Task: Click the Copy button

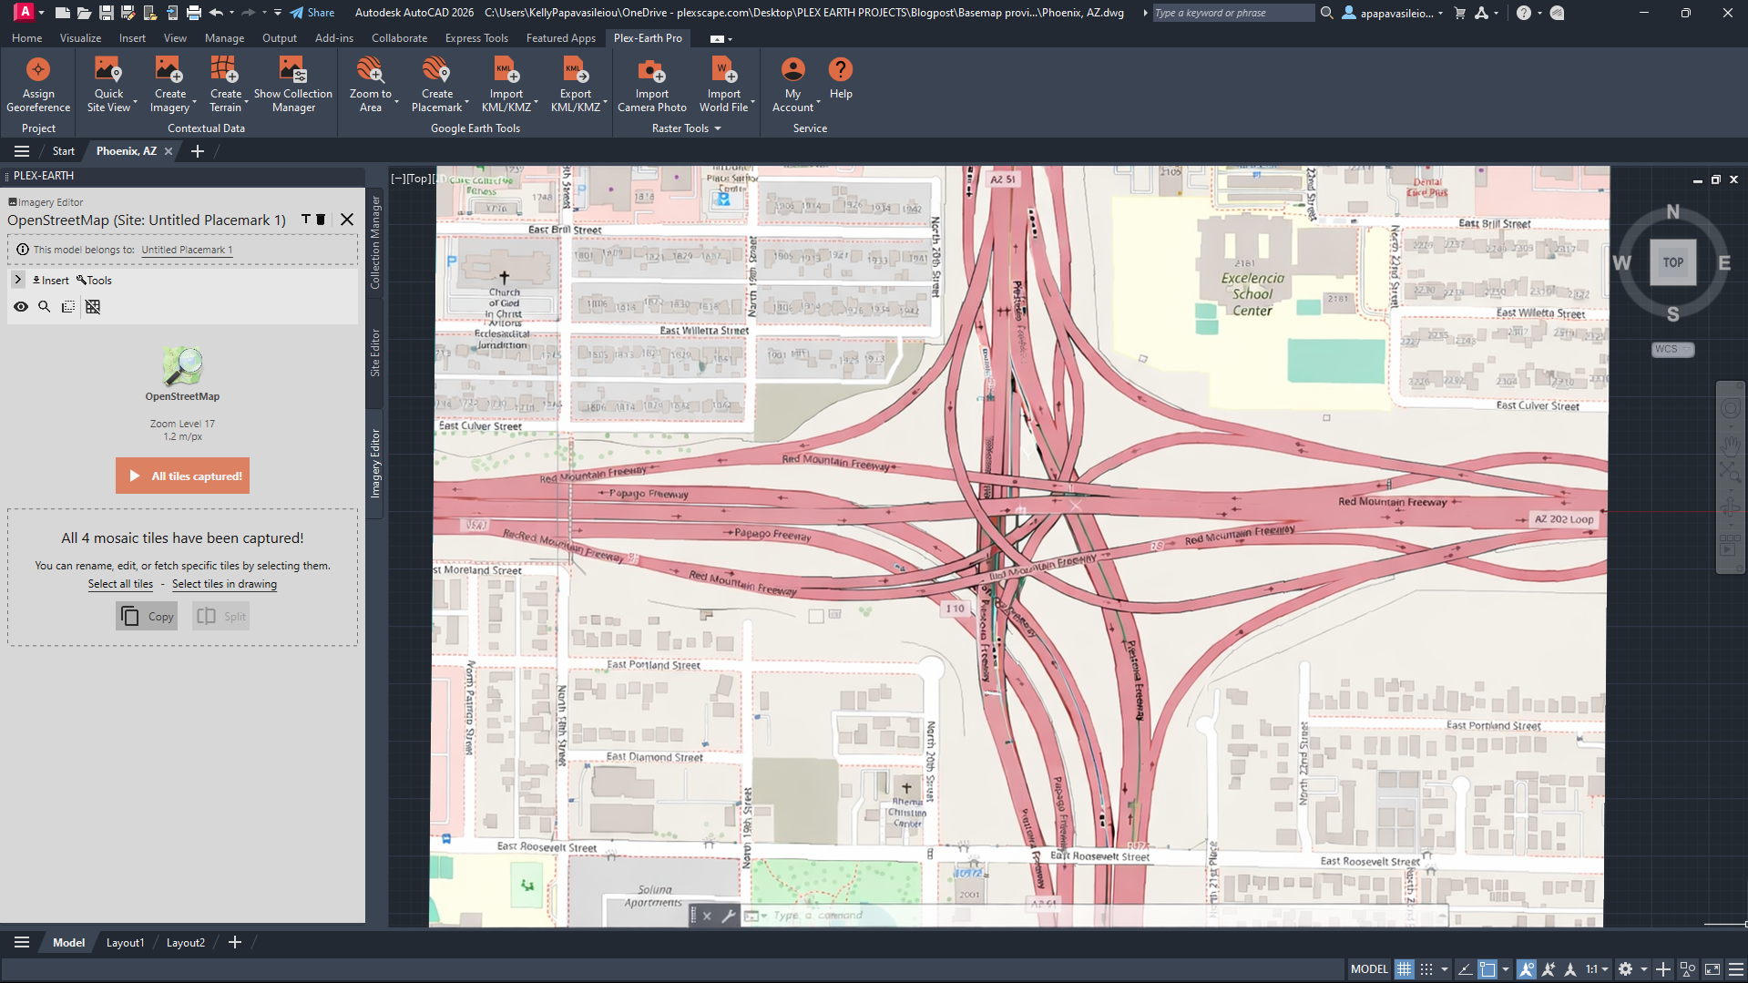Action: (x=147, y=617)
